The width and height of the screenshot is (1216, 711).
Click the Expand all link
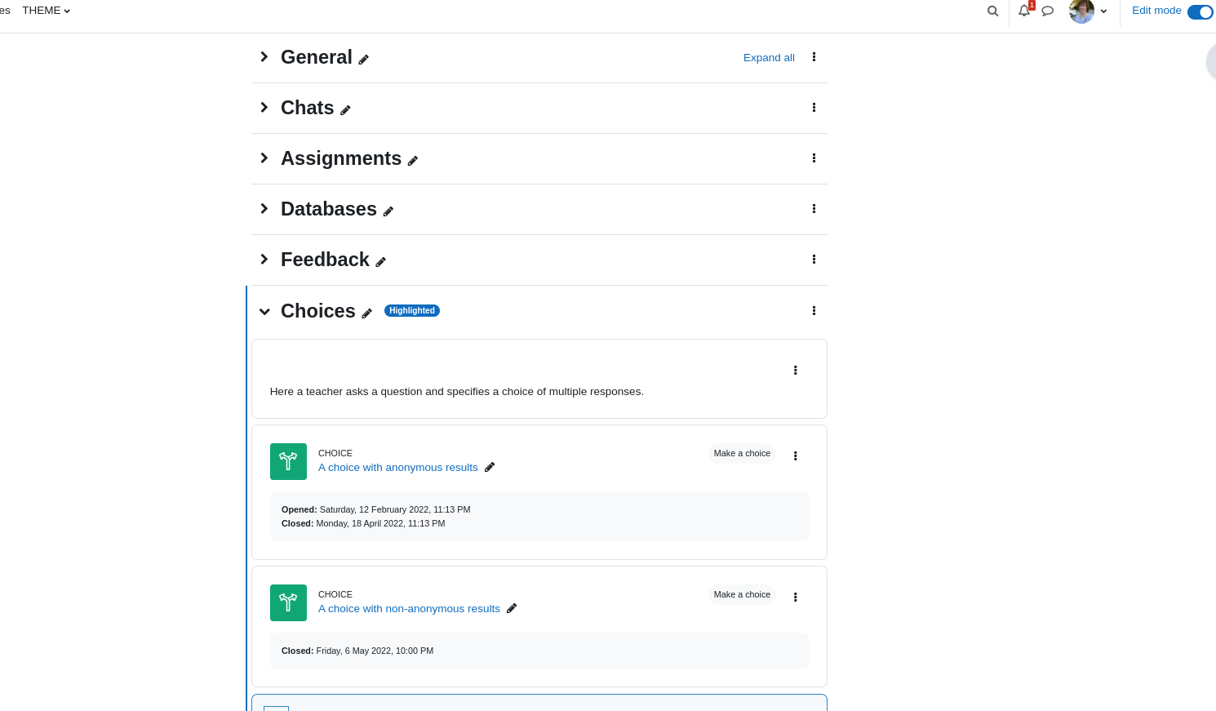click(769, 58)
